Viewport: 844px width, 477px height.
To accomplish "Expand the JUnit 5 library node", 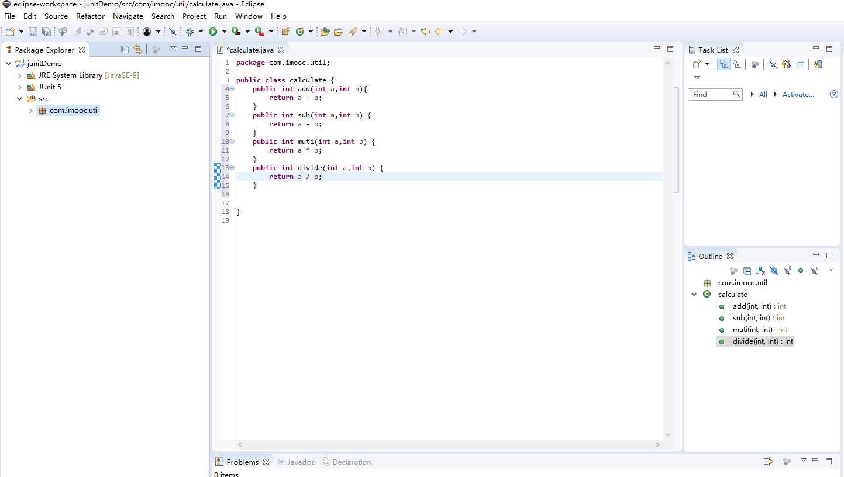I will click(x=19, y=87).
